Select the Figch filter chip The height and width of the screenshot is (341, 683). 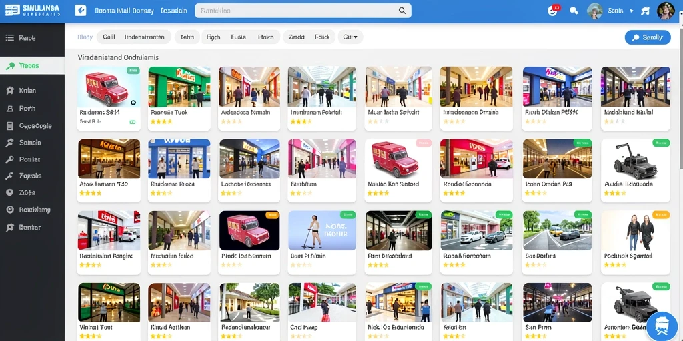coord(213,37)
